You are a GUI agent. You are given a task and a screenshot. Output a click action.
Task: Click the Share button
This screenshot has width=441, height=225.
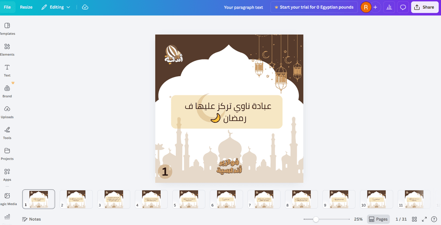point(424,7)
